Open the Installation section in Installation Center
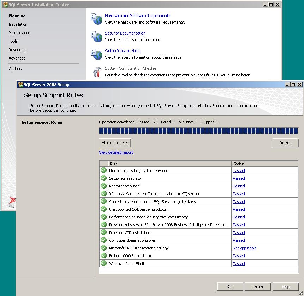The width and height of the screenshot is (304, 296). (x=18, y=24)
